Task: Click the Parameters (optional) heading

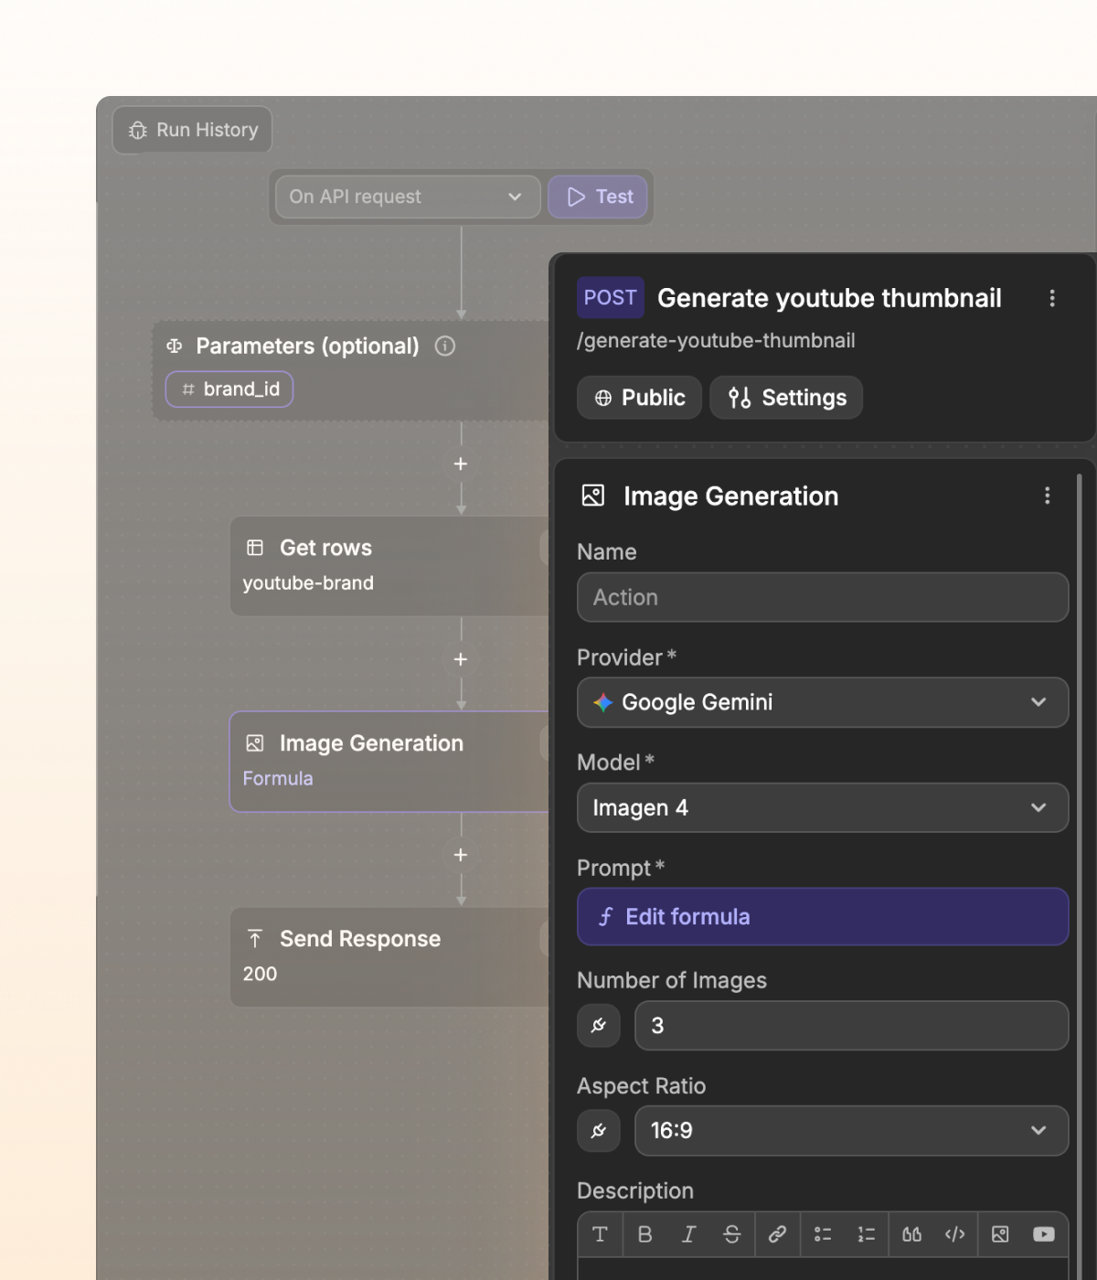Action: [307, 346]
